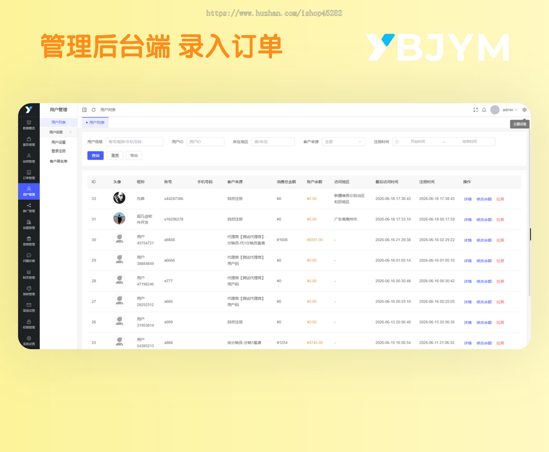Open 详情 for user ID 33
The width and height of the screenshot is (549, 452).
click(x=468, y=199)
